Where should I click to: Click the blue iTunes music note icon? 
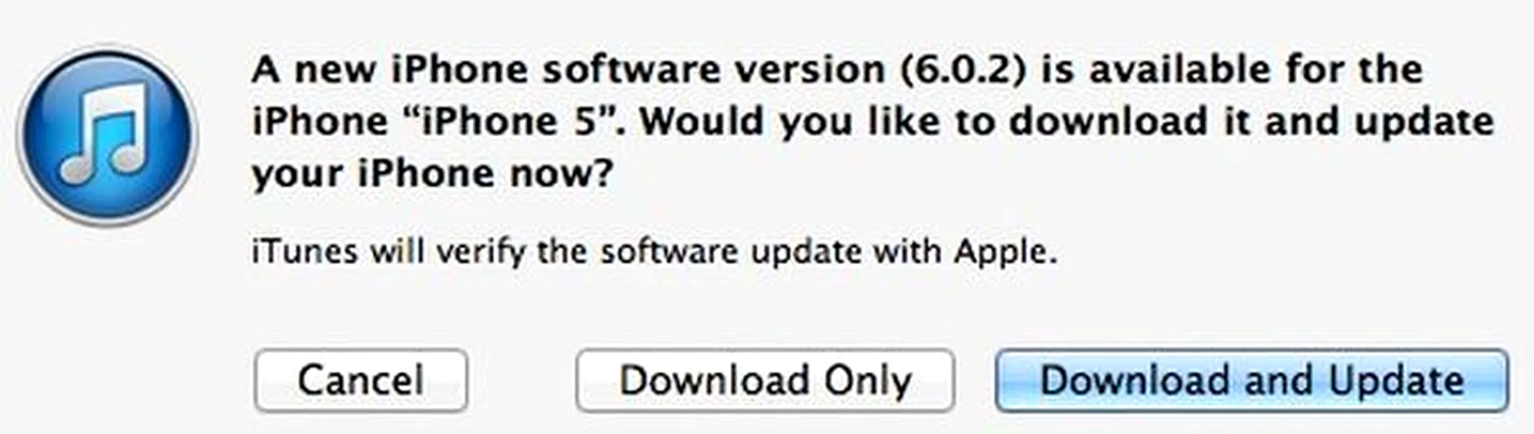[x=107, y=136]
